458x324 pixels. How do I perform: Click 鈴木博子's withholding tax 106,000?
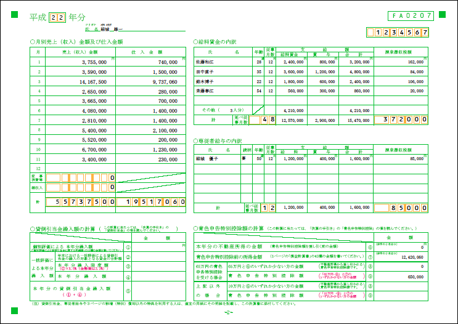(x=415, y=82)
